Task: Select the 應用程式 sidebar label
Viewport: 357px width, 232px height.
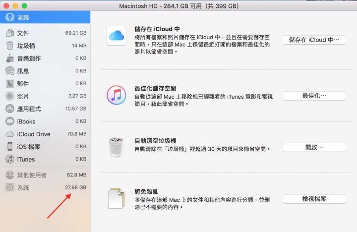Action: pos(29,109)
